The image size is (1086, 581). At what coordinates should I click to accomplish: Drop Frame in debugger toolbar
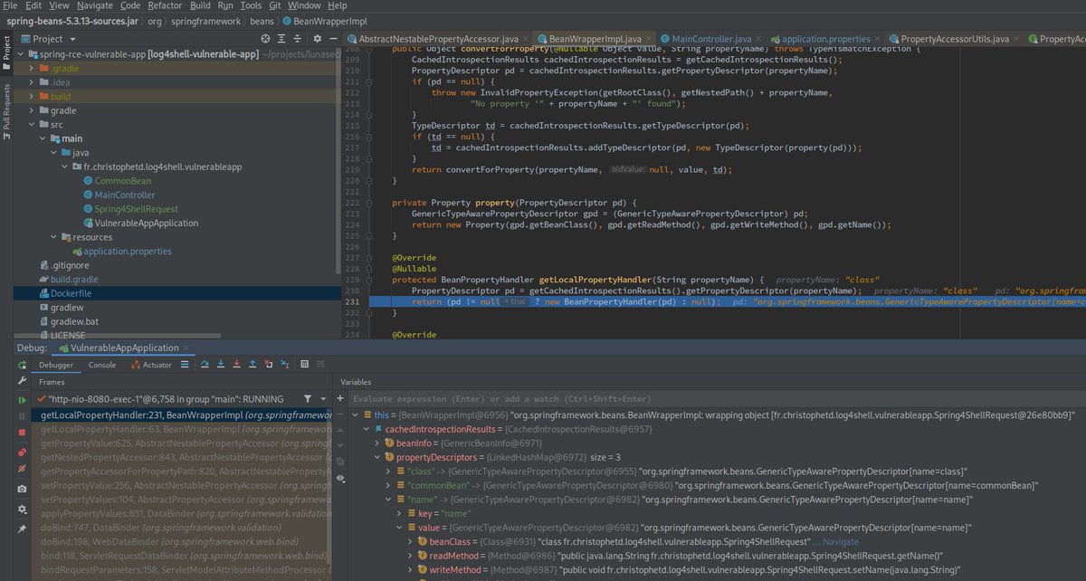[269, 365]
